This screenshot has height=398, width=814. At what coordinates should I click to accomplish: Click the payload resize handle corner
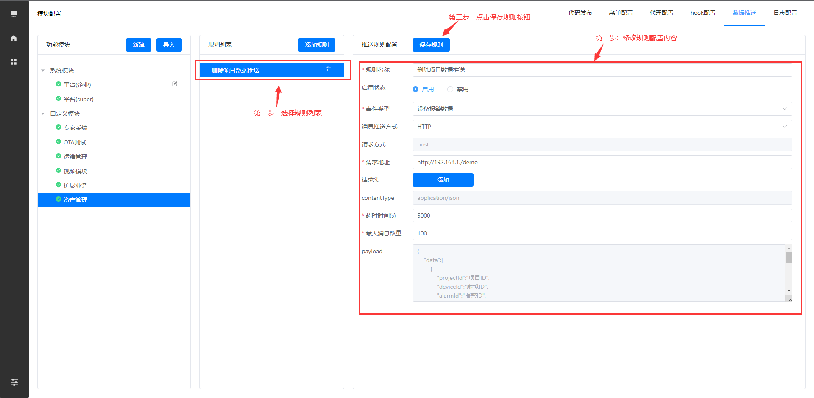pos(790,299)
